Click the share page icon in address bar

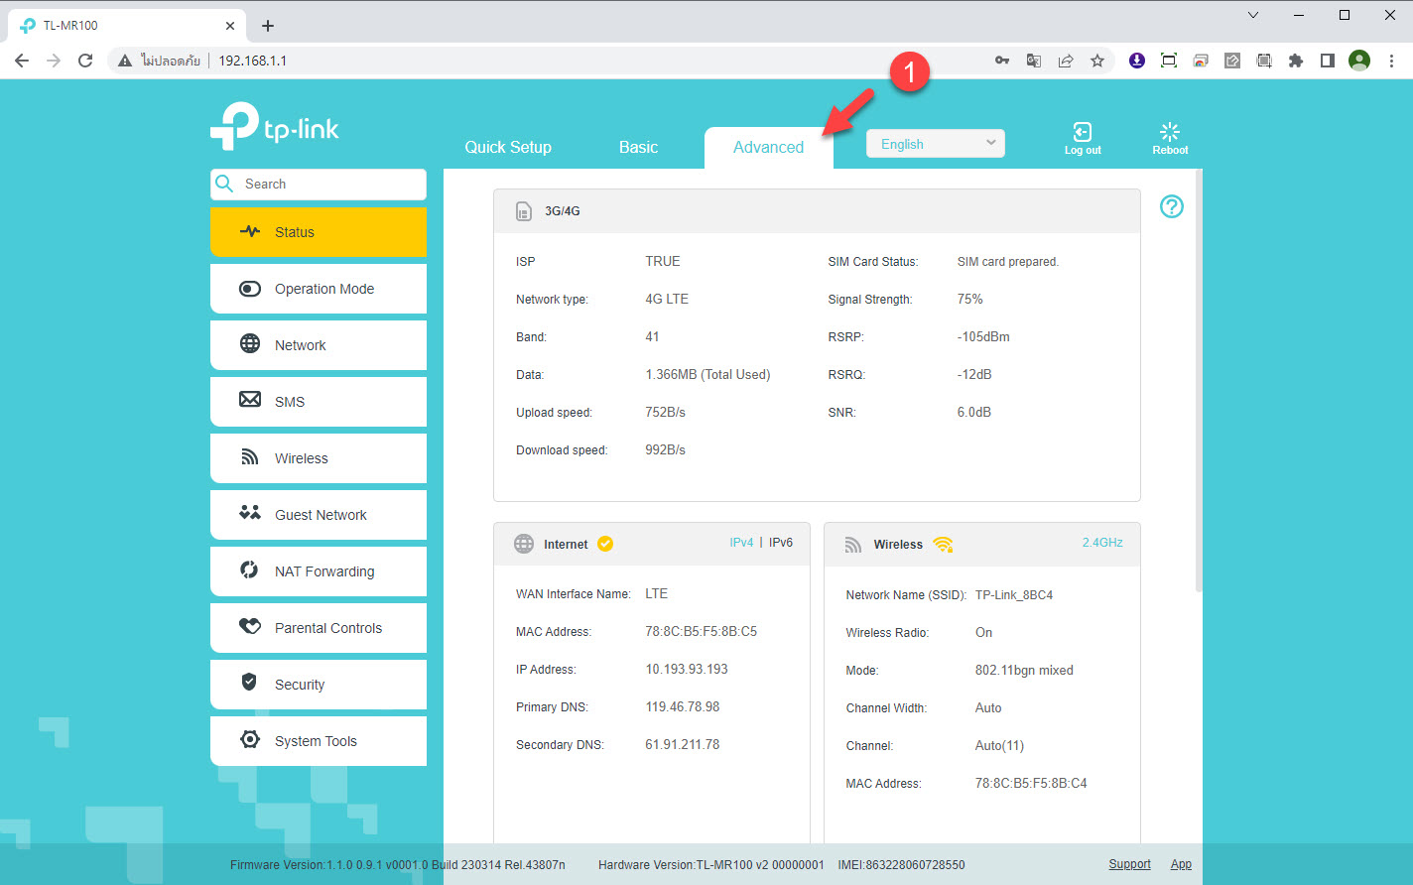click(1066, 61)
